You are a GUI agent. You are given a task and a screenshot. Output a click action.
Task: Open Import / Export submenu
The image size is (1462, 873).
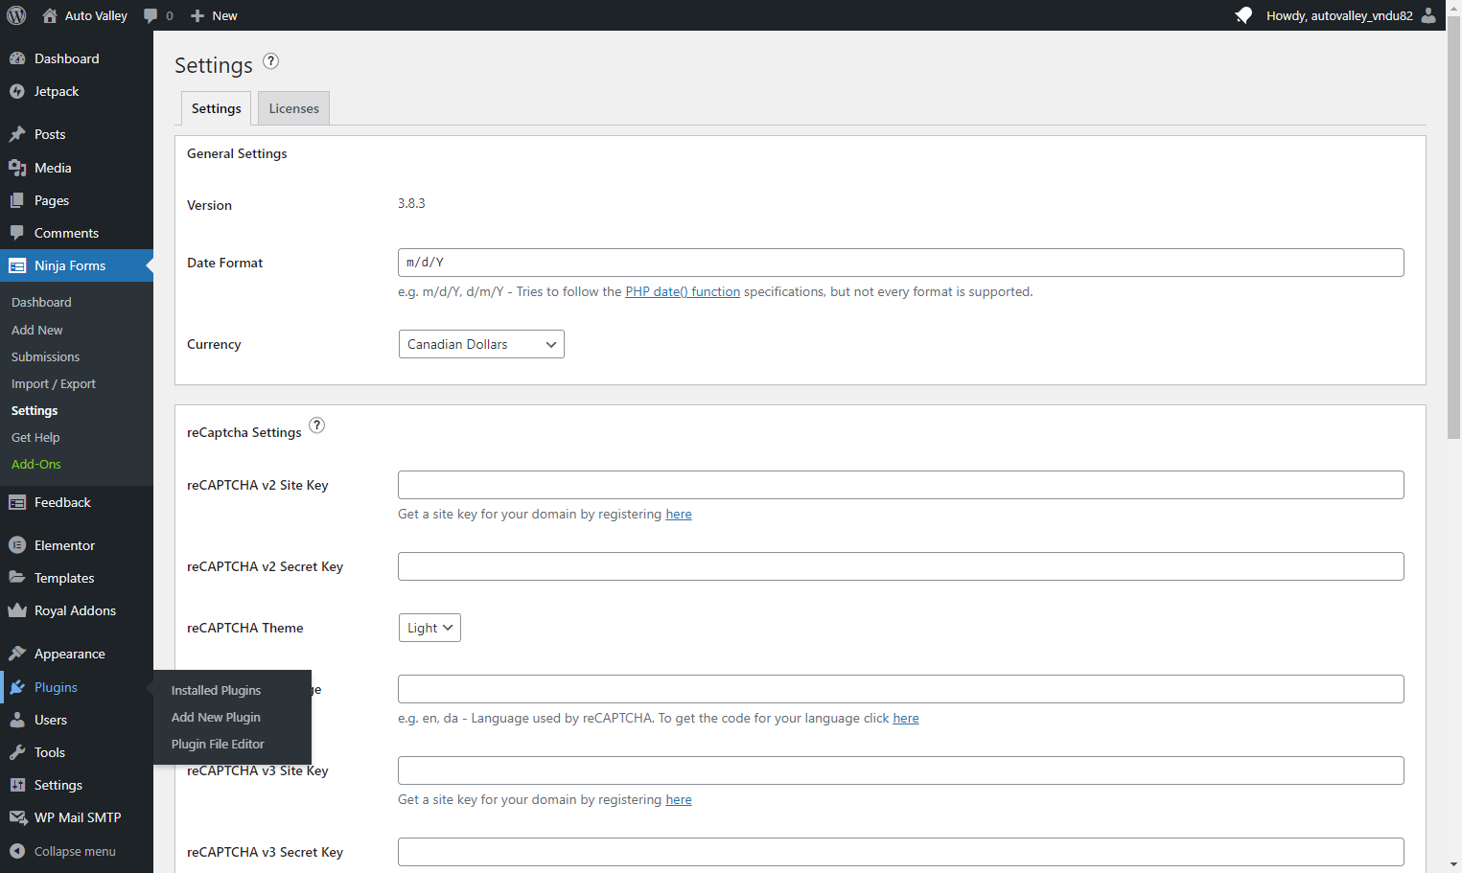54,383
